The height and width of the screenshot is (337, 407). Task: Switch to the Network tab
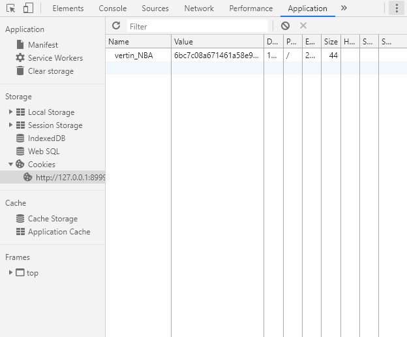(199, 8)
